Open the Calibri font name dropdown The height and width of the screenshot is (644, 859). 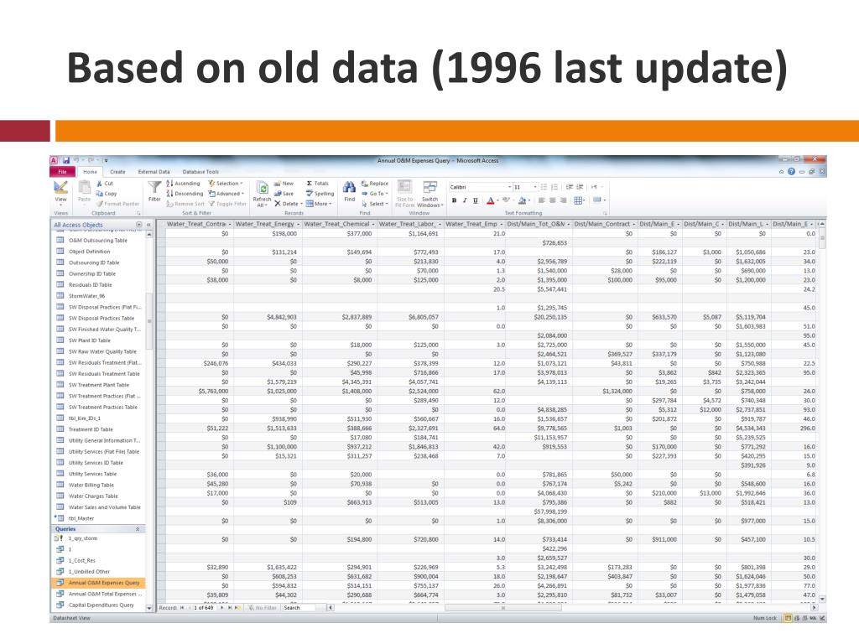(x=509, y=187)
